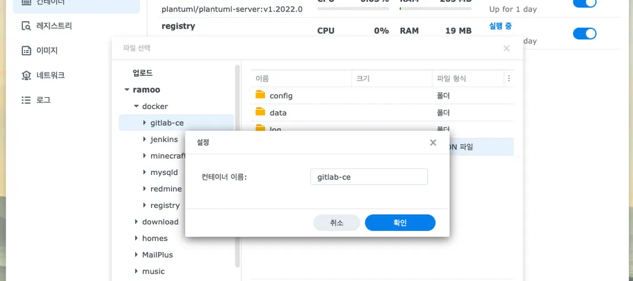Click the 네트워크 house icon
The image size is (633, 281).
click(x=26, y=75)
